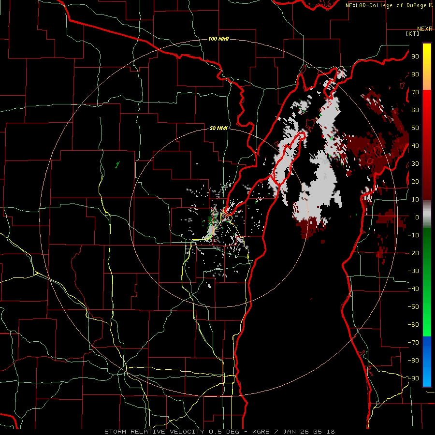Click the 70 value on the velocity scale
Image resolution: width=435 pixels, height=435 pixels.
pos(415,92)
